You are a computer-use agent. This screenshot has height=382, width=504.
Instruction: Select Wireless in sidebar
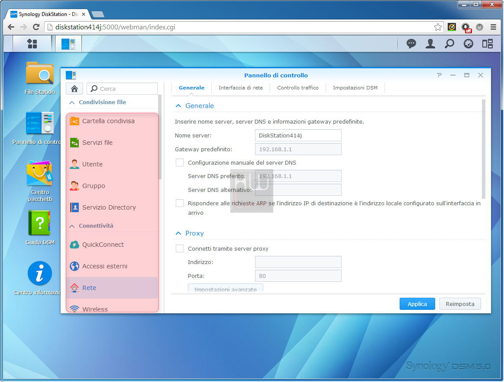112,309
